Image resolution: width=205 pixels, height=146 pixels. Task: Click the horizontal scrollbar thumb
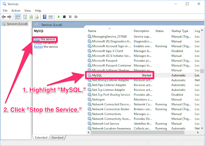click(138, 132)
